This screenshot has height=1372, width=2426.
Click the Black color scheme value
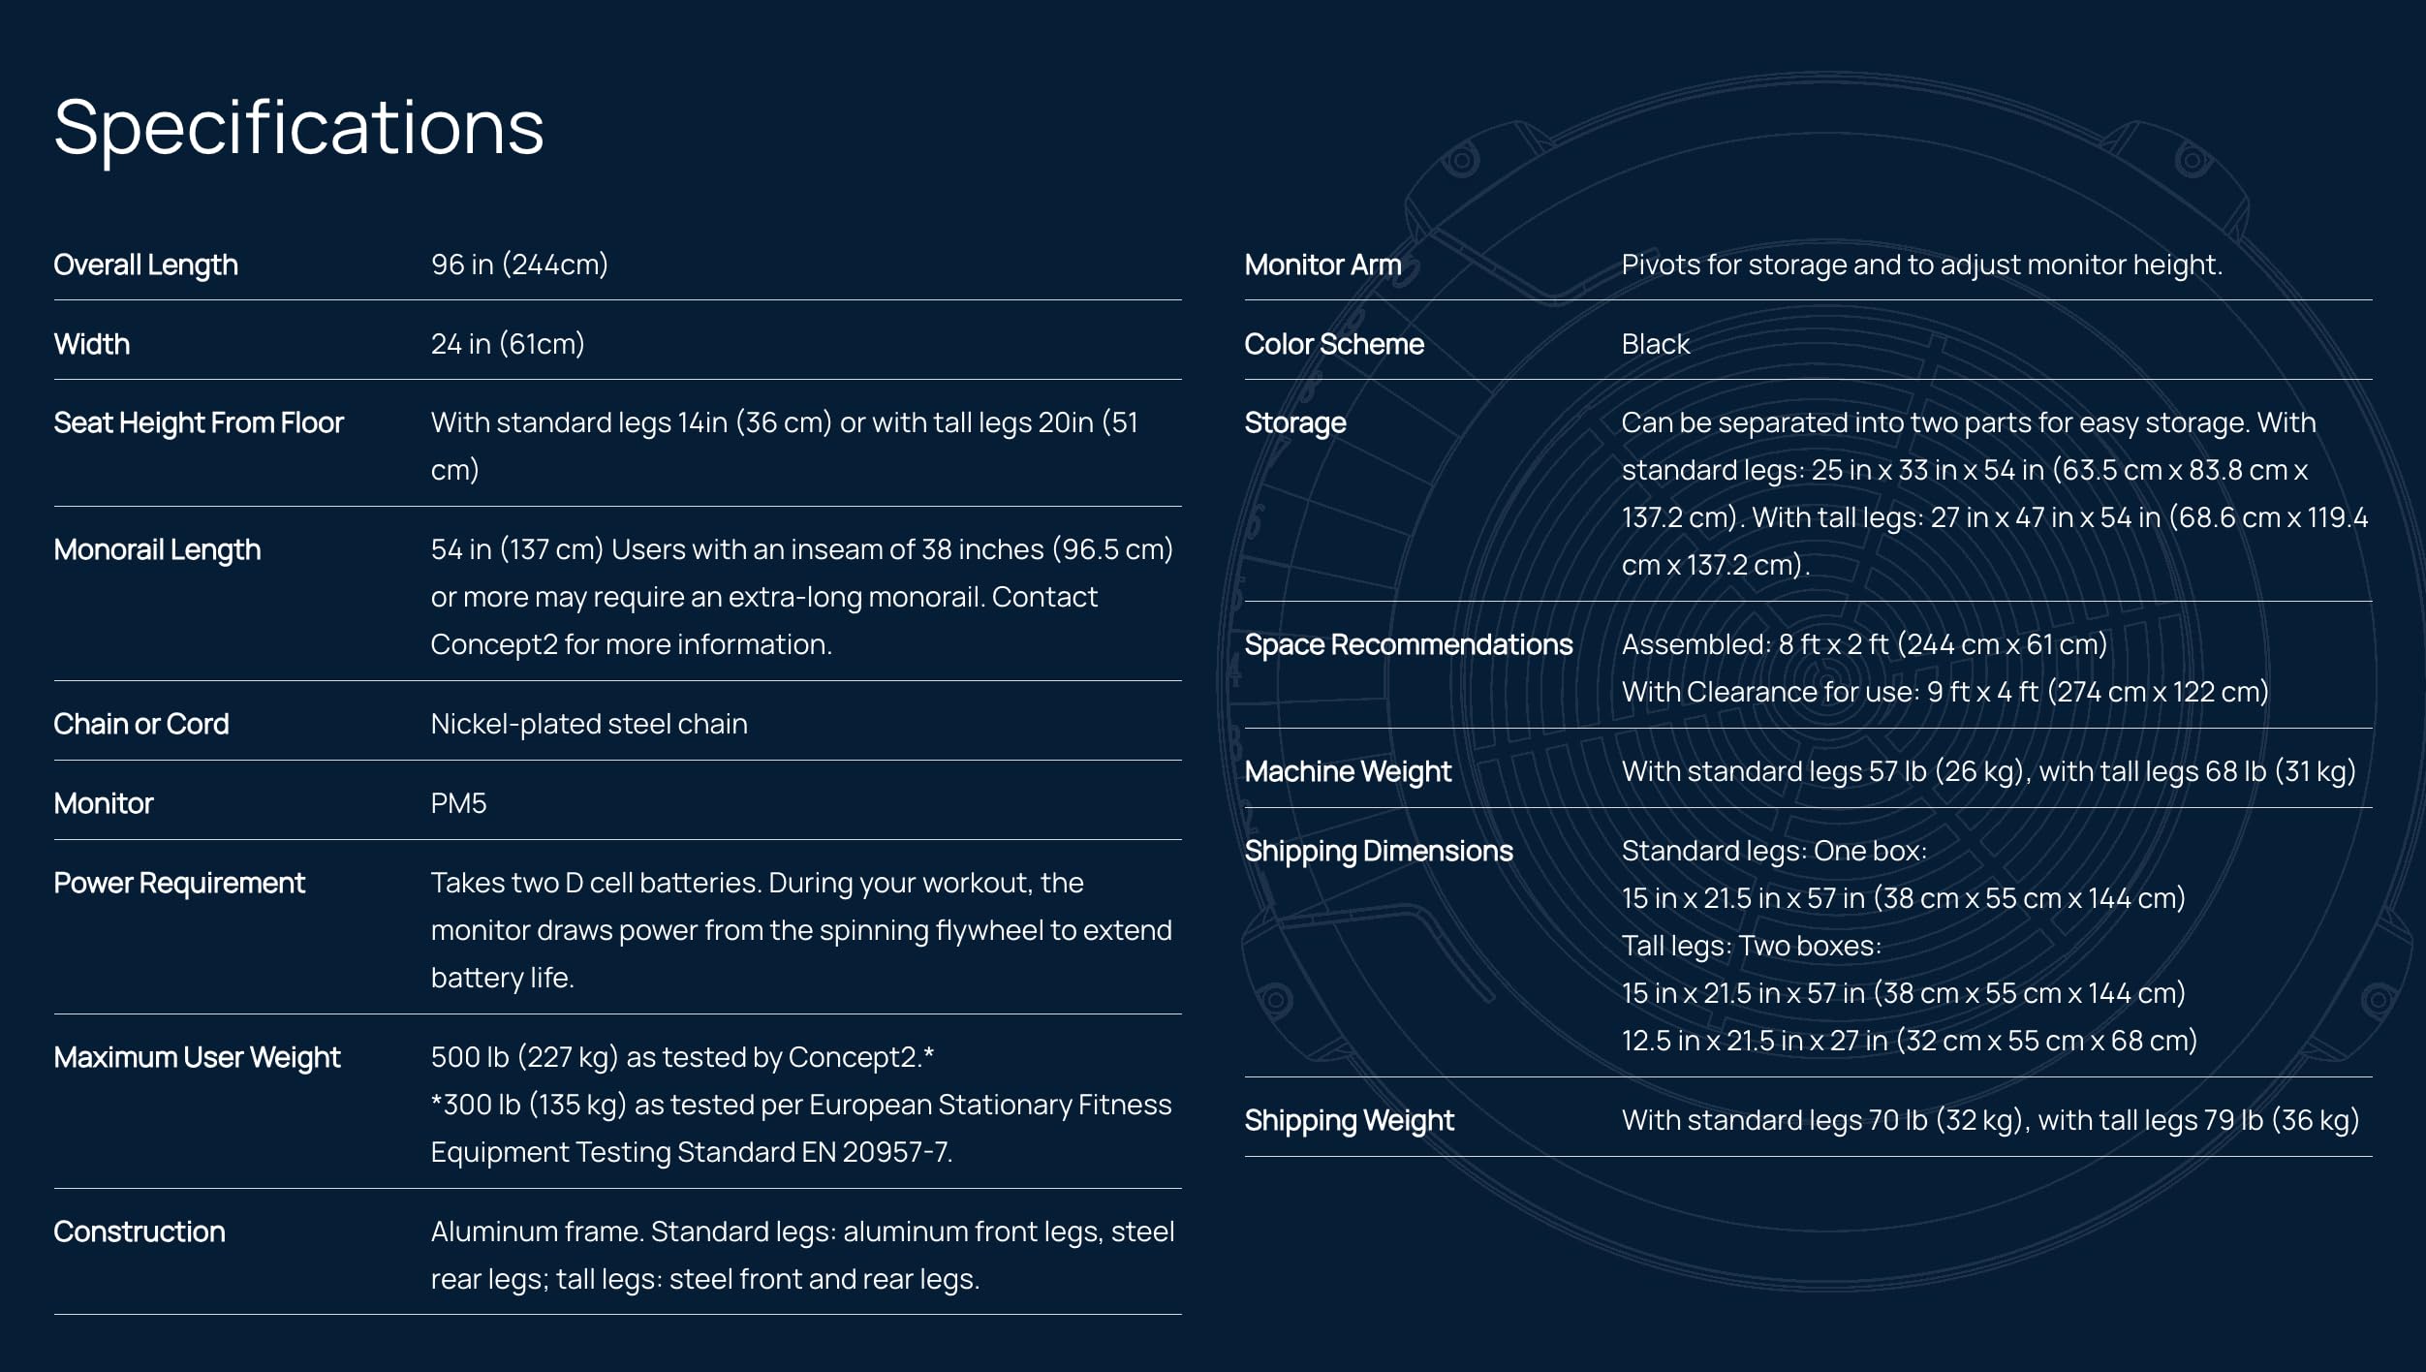click(x=1655, y=344)
